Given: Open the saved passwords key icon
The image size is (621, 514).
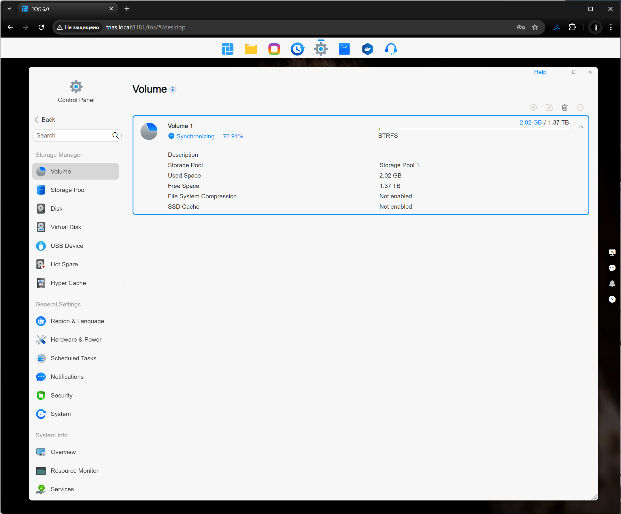Looking at the screenshot, I should click(521, 27).
